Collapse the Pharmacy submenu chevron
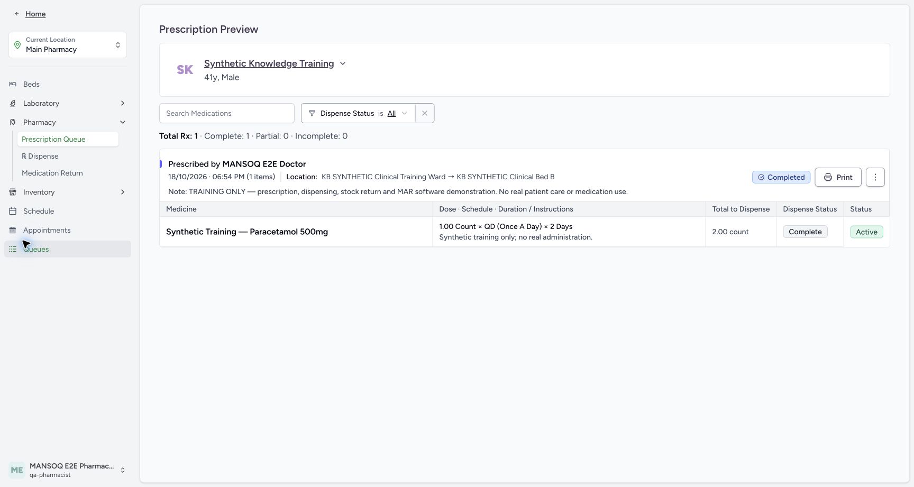The image size is (914, 487). click(x=123, y=122)
